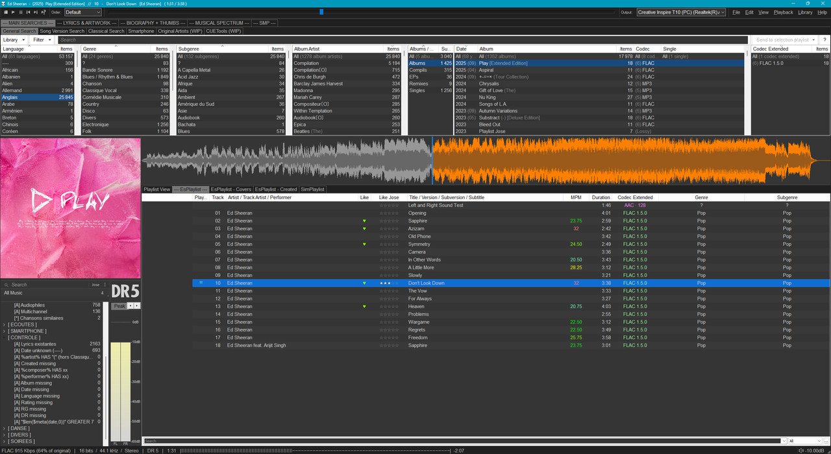The image size is (831, 454).
Task: Click the top seekbar position handle
Action: (321, 12)
